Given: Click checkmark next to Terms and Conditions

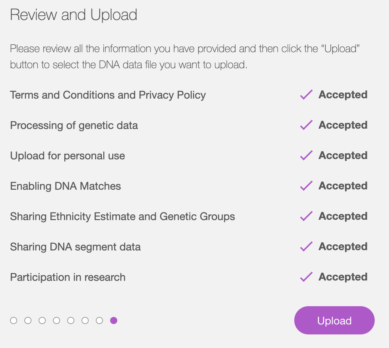Looking at the screenshot, I should pyautogui.click(x=306, y=95).
